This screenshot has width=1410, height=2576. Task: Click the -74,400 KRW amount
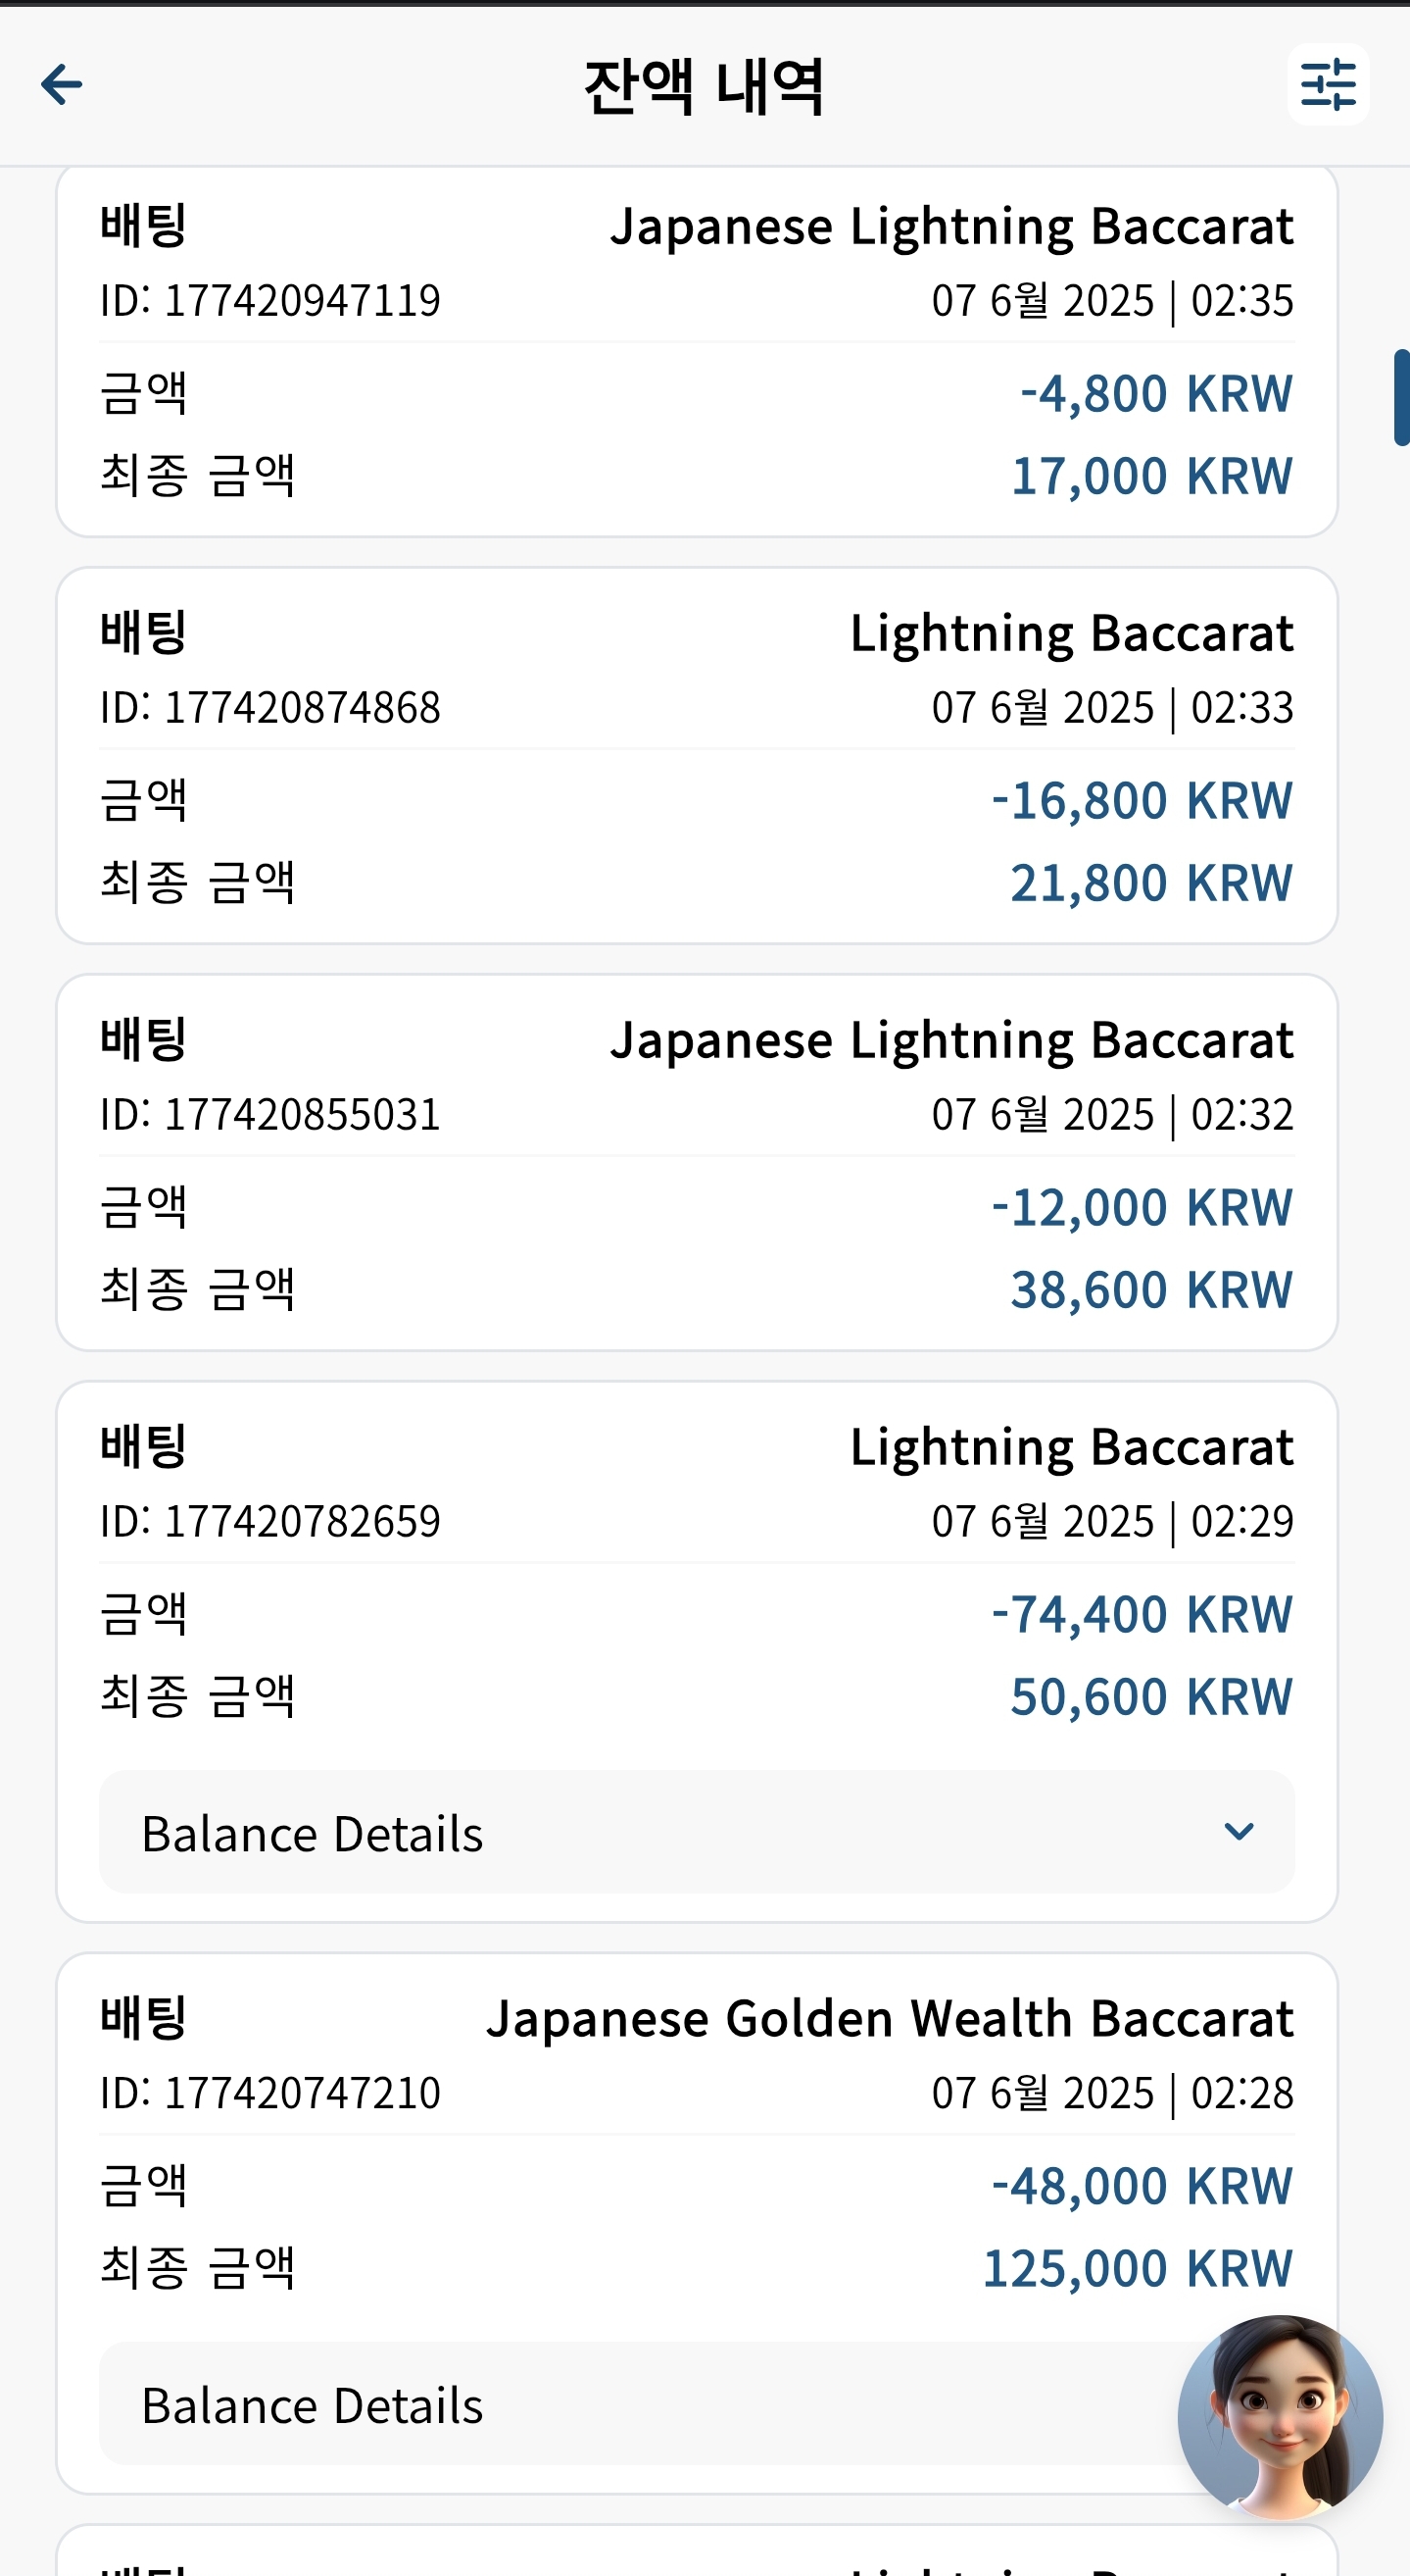1143,1614
